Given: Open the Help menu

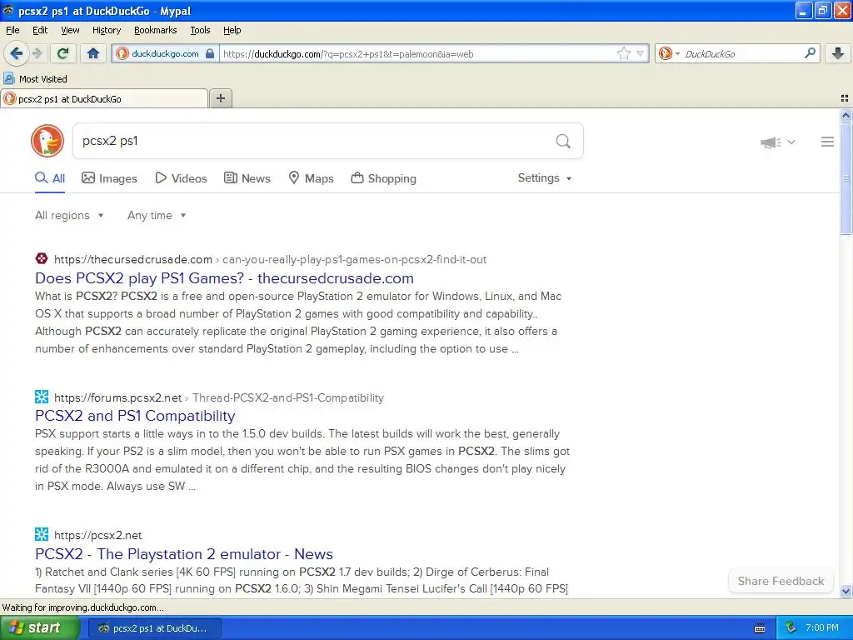Looking at the screenshot, I should [232, 30].
